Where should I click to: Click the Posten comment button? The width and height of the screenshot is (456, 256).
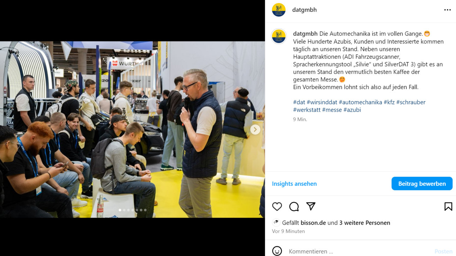[x=443, y=251]
